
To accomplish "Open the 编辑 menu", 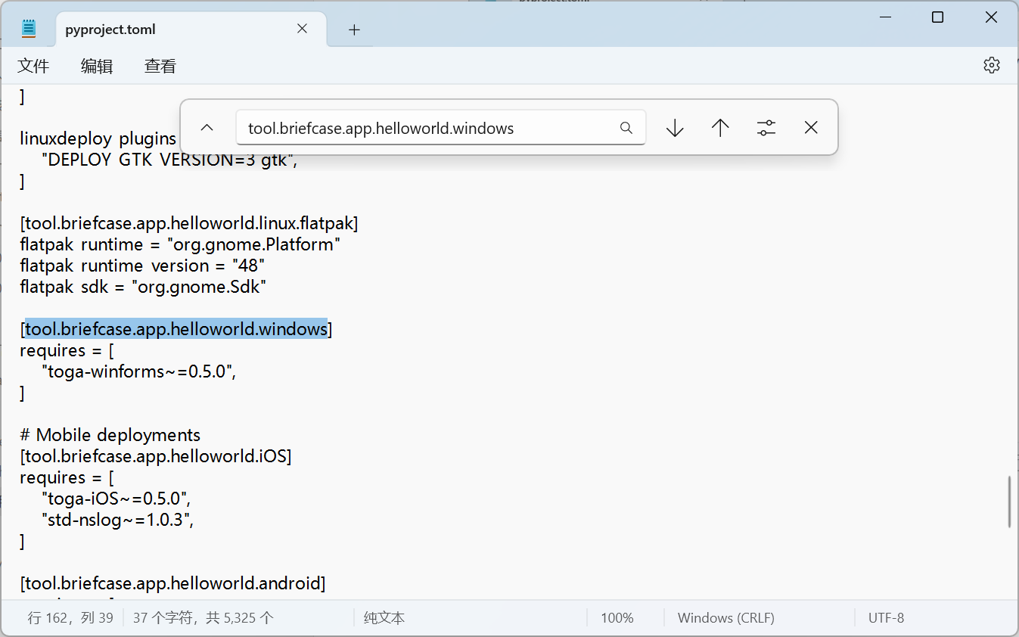I will [x=97, y=66].
